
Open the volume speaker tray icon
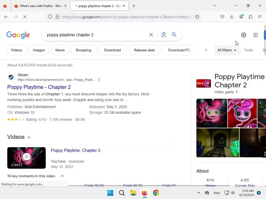[x=232, y=193]
